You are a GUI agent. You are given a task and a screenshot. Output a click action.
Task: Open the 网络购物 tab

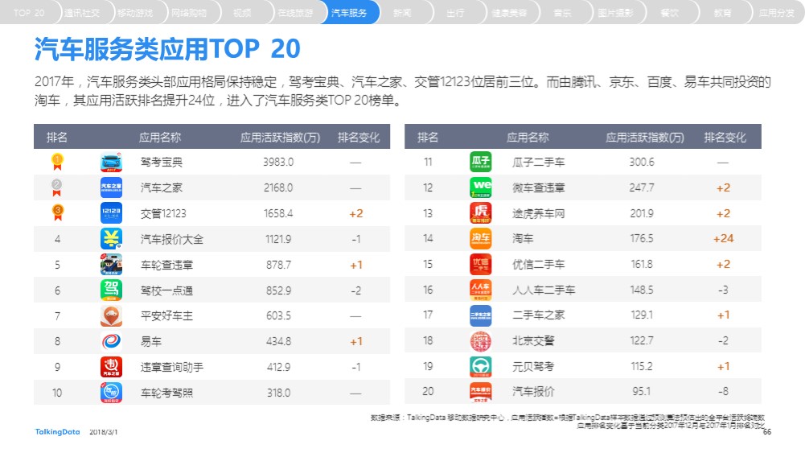pos(189,13)
